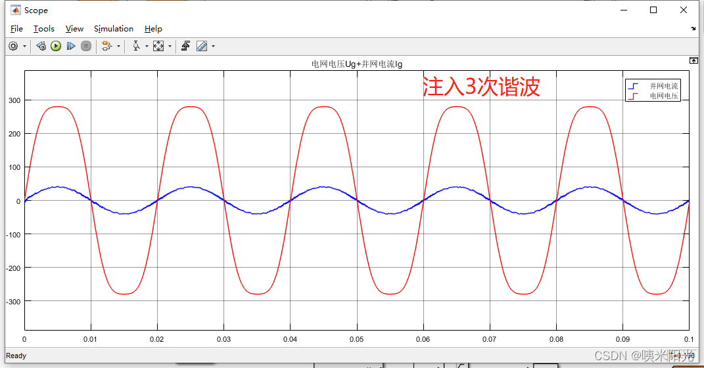Click the x-axis tick label 0.05

[356, 339]
